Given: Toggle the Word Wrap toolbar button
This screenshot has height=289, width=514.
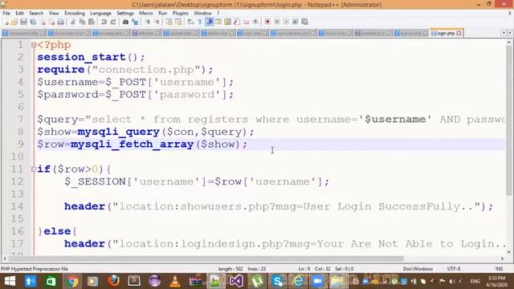Looking at the screenshot, I should (191, 22).
